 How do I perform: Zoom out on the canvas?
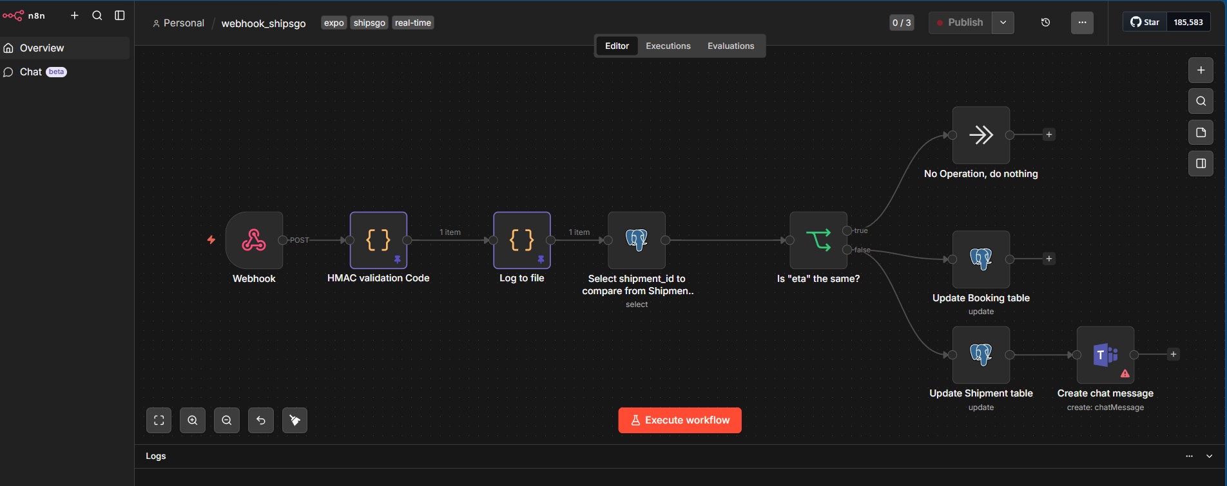[227, 420]
